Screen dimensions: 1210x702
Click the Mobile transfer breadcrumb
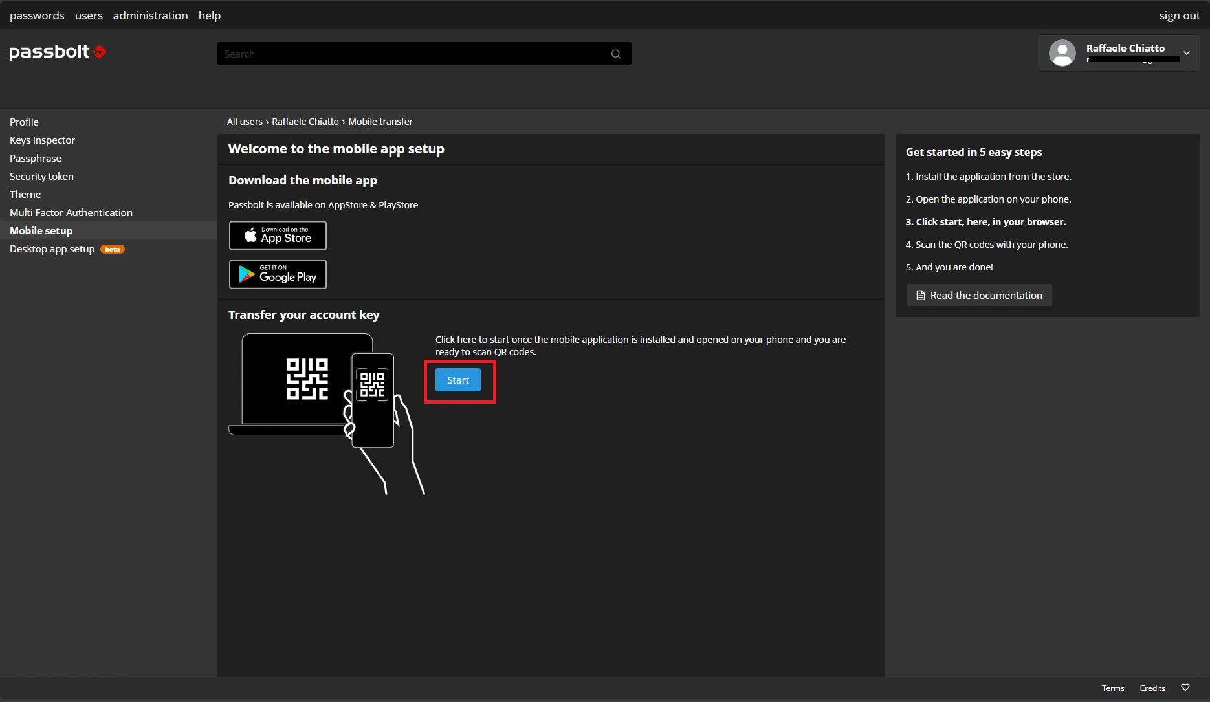(380, 122)
